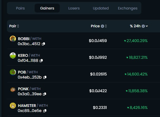The width and height of the screenshot is (160, 117).
Task: Click the Pair column header label
Action: point(13,26)
